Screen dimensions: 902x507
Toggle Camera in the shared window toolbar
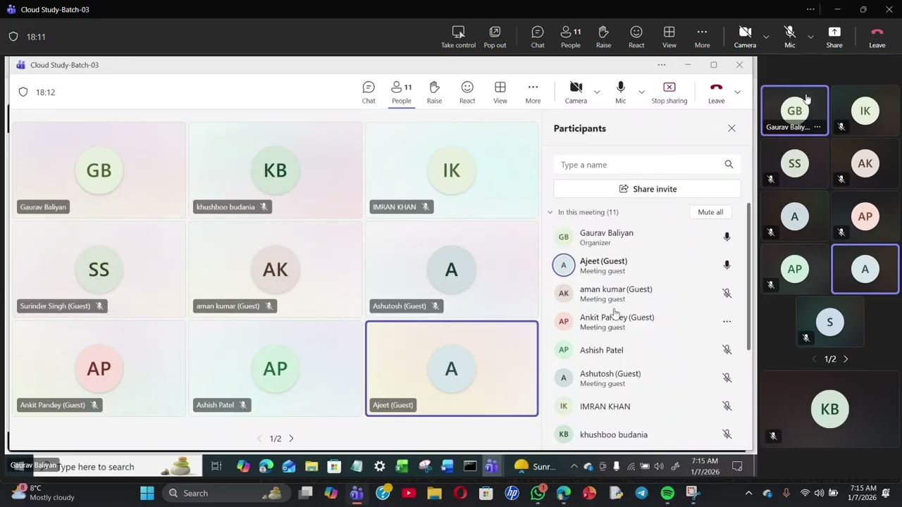[576, 92]
